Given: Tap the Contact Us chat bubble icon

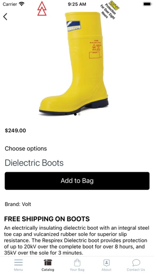Looking at the screenshot, I should point(136,262).
